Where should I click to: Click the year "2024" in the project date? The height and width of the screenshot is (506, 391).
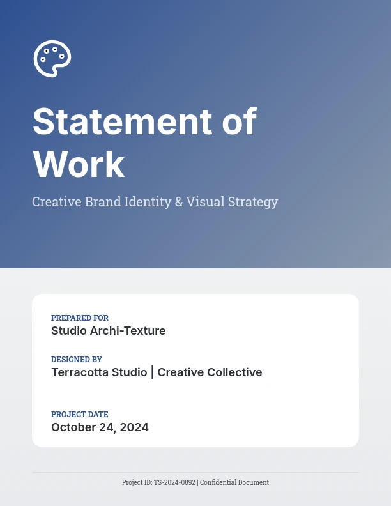coord(134,427)
